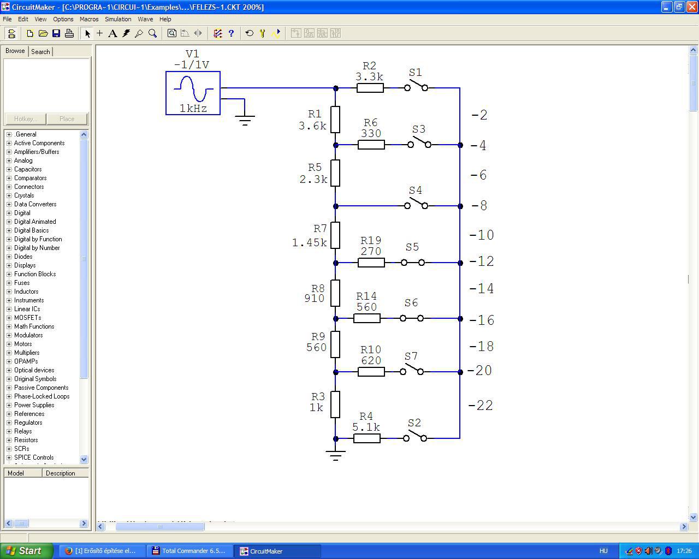Select the Wire drawing tool
This screenshot has width=699, height=559.
(100, 33)
